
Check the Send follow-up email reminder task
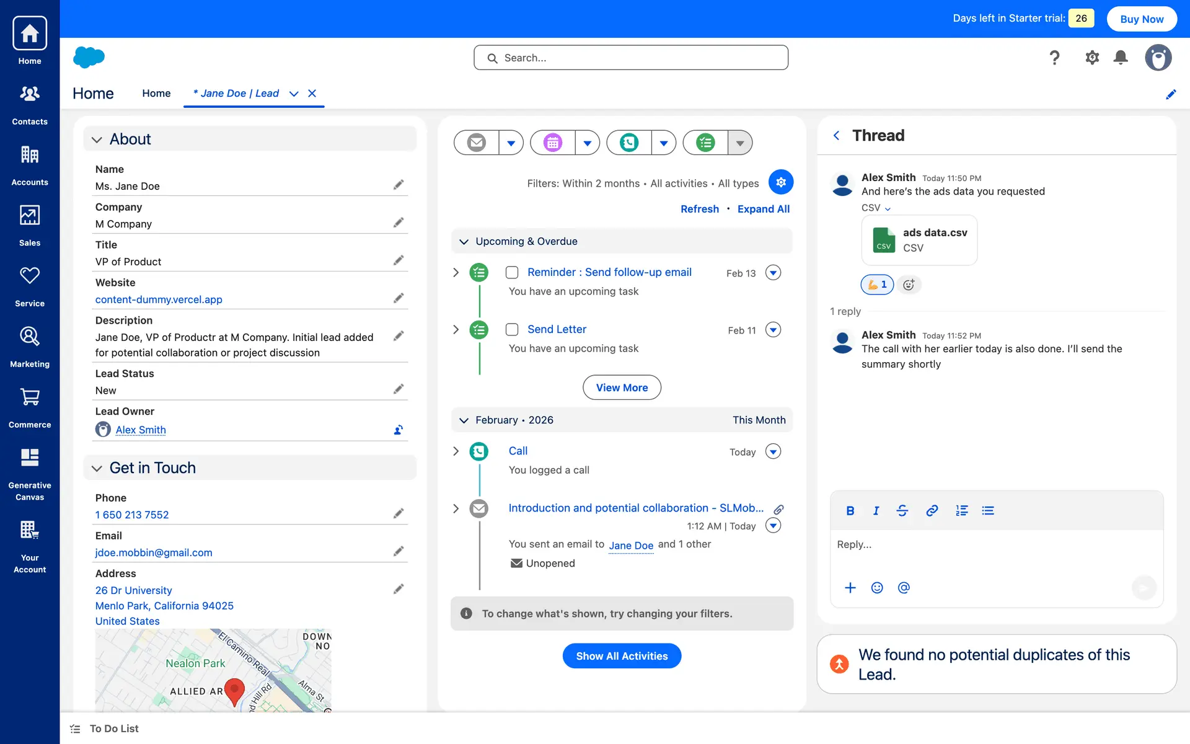coord(512,273)
